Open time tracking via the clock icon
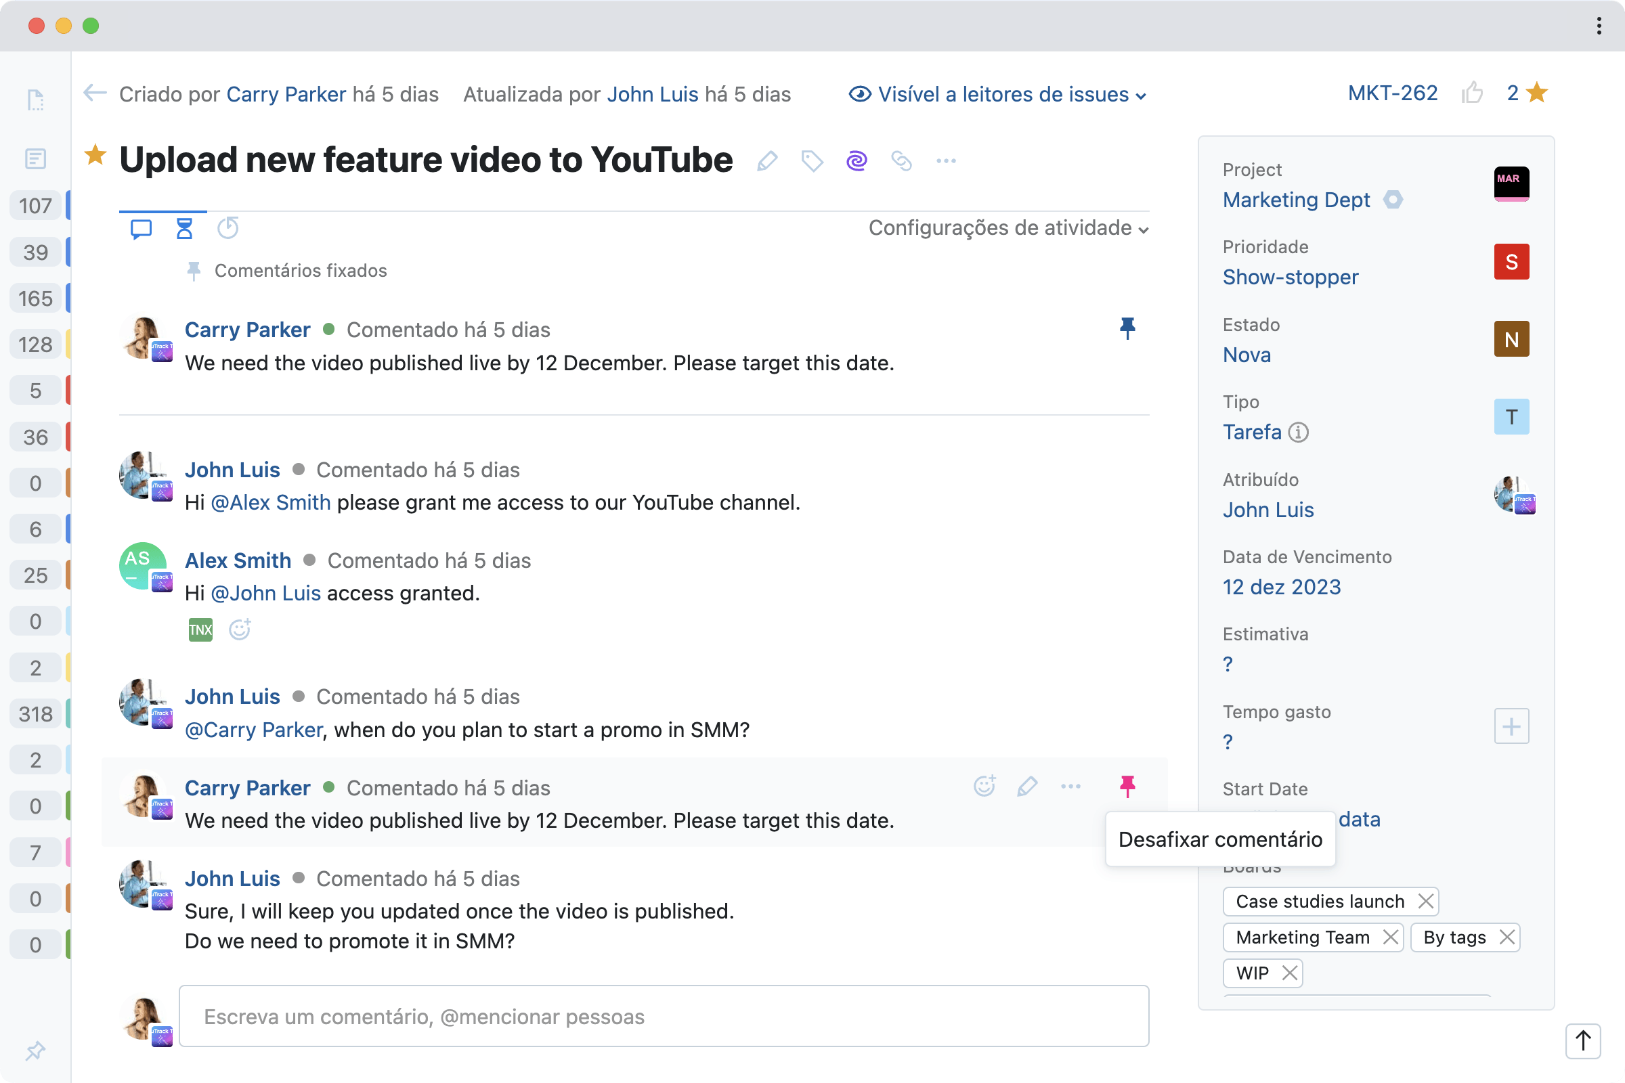Viewport: 1625px width, 1083px height. (227, 228)
